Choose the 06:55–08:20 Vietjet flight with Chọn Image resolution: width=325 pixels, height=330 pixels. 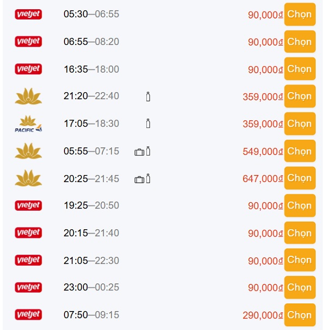tap(300, 42)
